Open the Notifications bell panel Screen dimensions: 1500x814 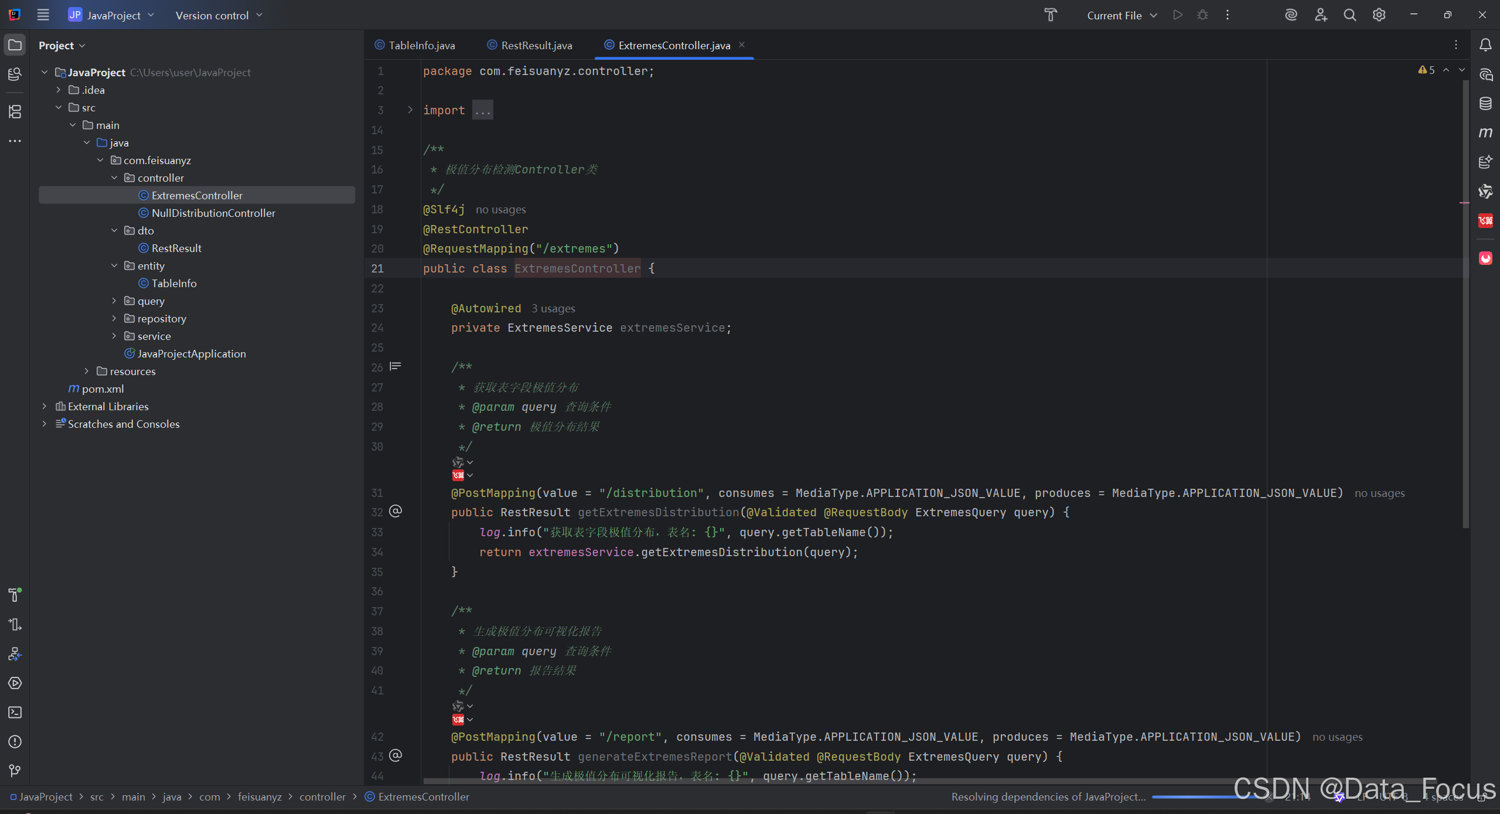[x=1485, y=45]
